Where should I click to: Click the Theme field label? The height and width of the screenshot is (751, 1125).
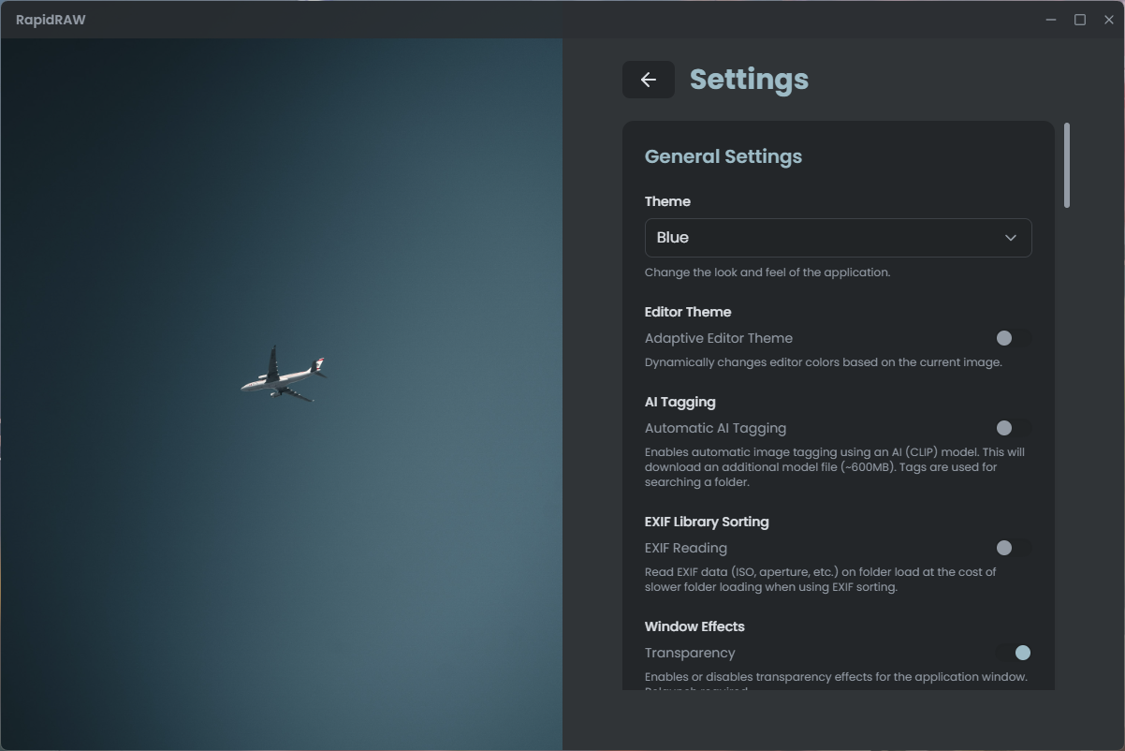pos(667,201)
